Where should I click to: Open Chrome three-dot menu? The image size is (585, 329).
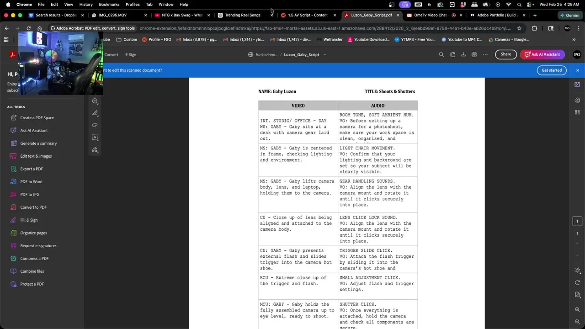point(578,28)
